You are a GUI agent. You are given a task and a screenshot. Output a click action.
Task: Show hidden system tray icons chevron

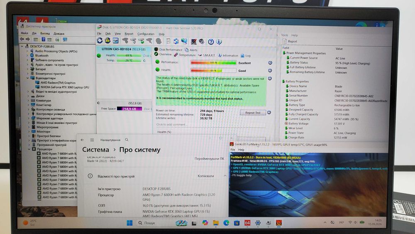coord(325,222)
